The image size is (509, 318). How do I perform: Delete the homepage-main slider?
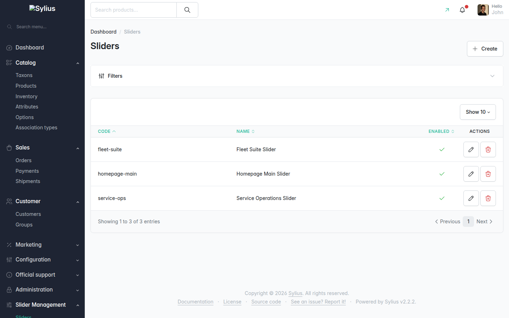(x=488, y=174)
